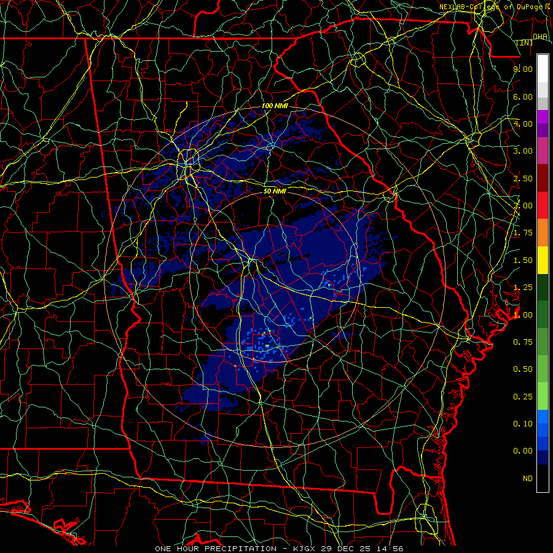Screen dimensions: 553x553
Task: Select the dark purple legend swatch
Action: [543, 130]
